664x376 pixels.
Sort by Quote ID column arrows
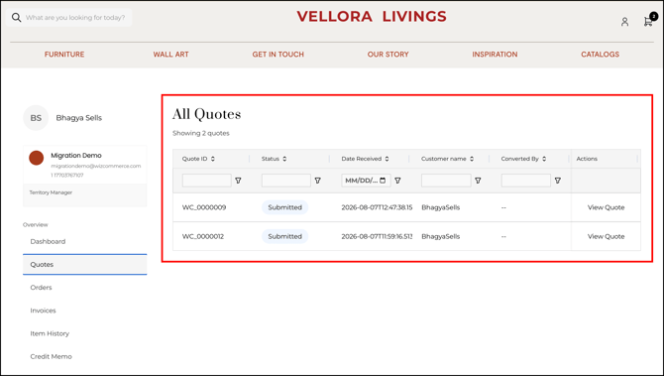point(213,159)
